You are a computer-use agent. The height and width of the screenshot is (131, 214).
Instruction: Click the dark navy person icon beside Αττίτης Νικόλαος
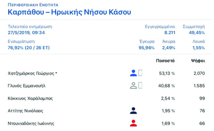coord(133,111)
